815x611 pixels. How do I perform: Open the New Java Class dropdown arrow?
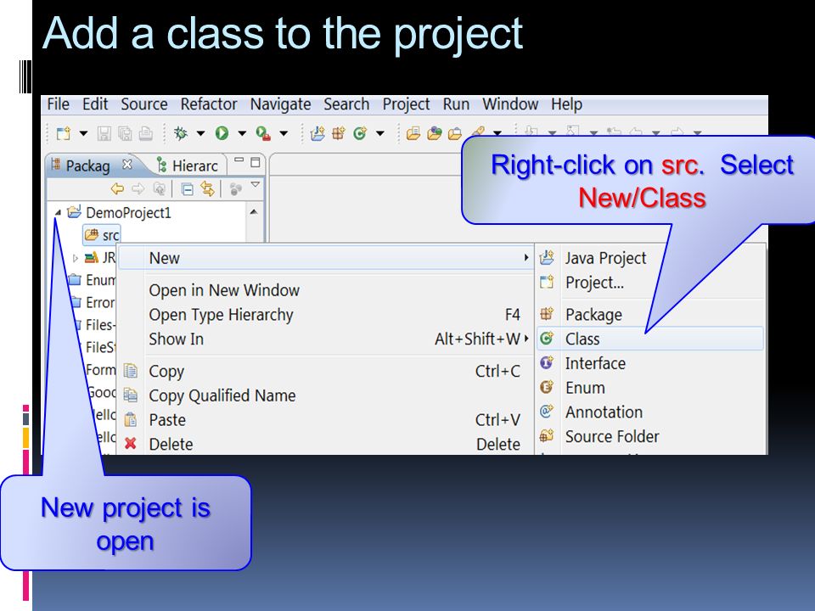[x=380, y=133]
